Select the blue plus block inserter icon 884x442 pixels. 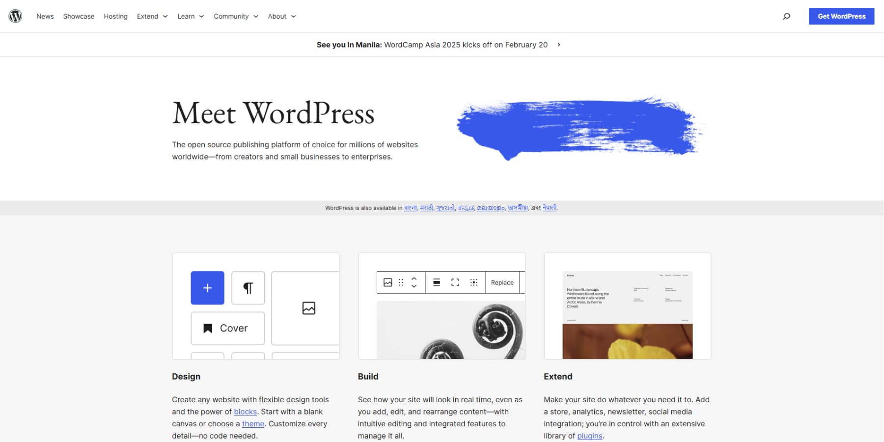[207, 288]
